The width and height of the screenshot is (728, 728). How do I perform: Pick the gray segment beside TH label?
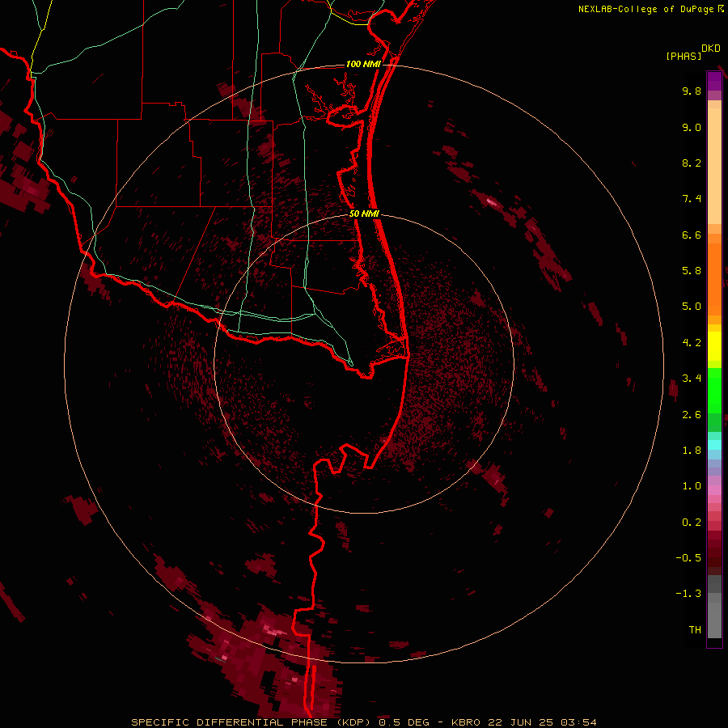[x=714, y=620]
